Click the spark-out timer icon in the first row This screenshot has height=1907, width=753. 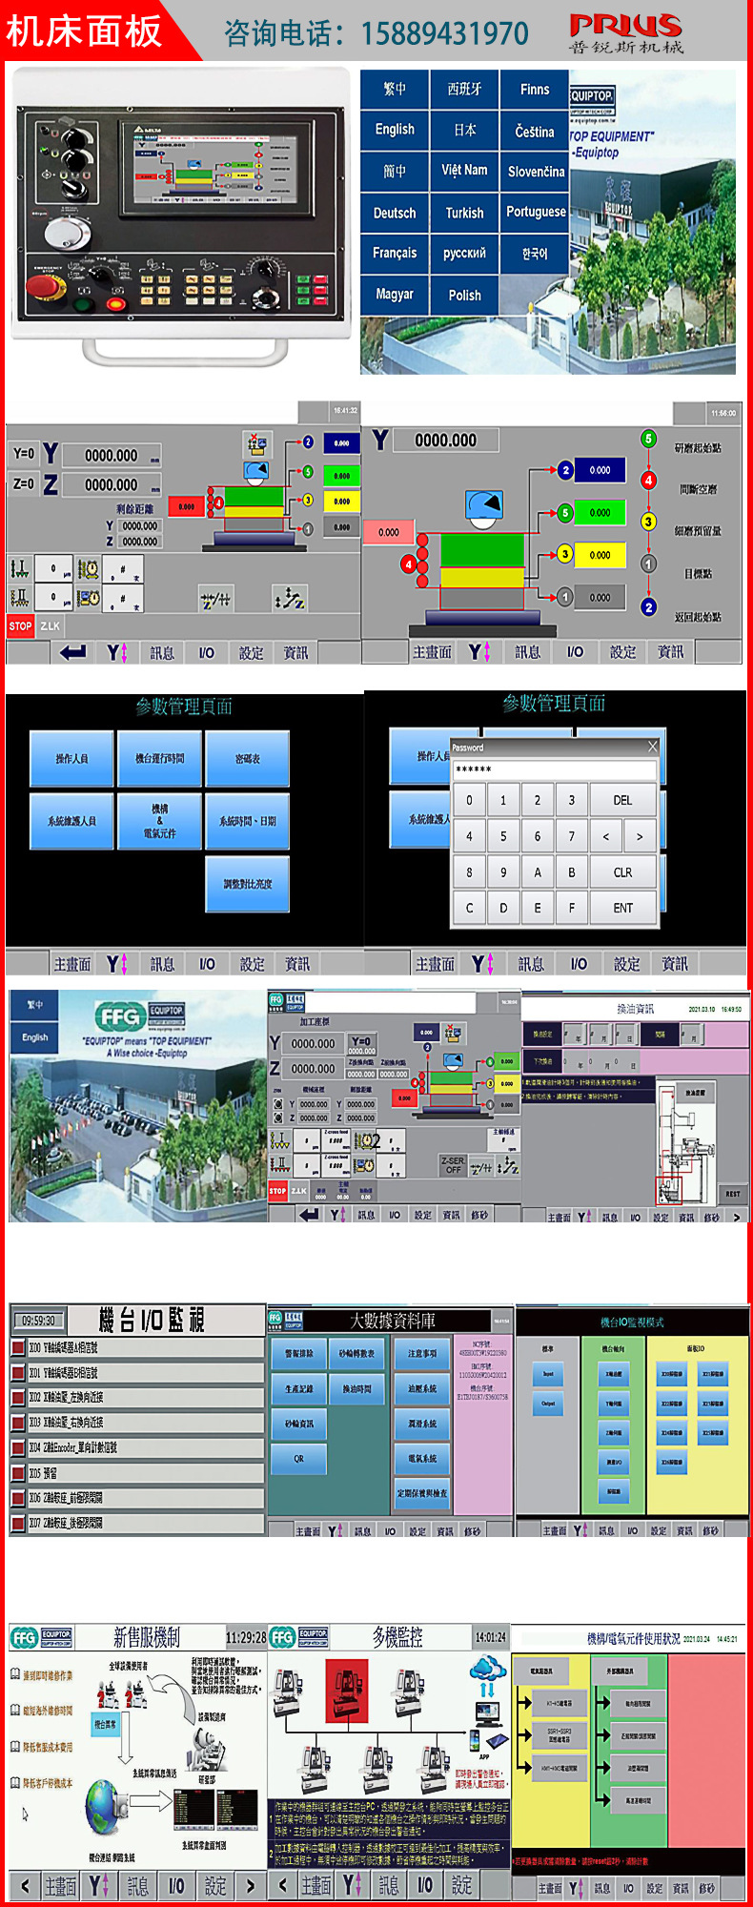click(88, 569)
